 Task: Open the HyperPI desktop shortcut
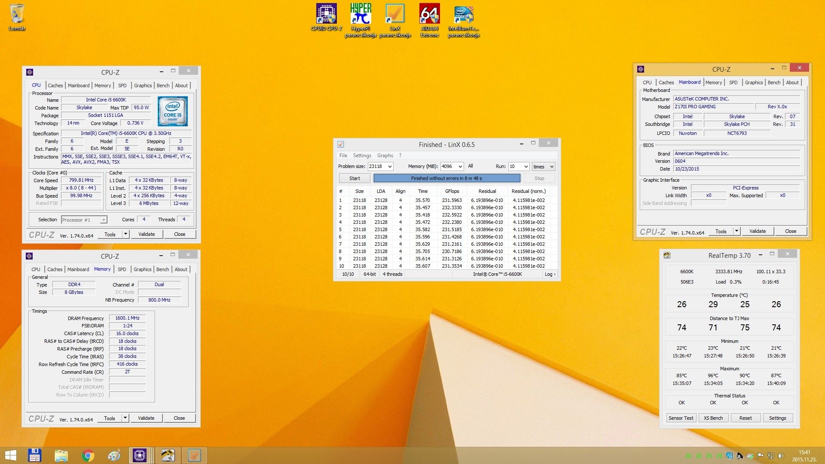click(361, 20)
